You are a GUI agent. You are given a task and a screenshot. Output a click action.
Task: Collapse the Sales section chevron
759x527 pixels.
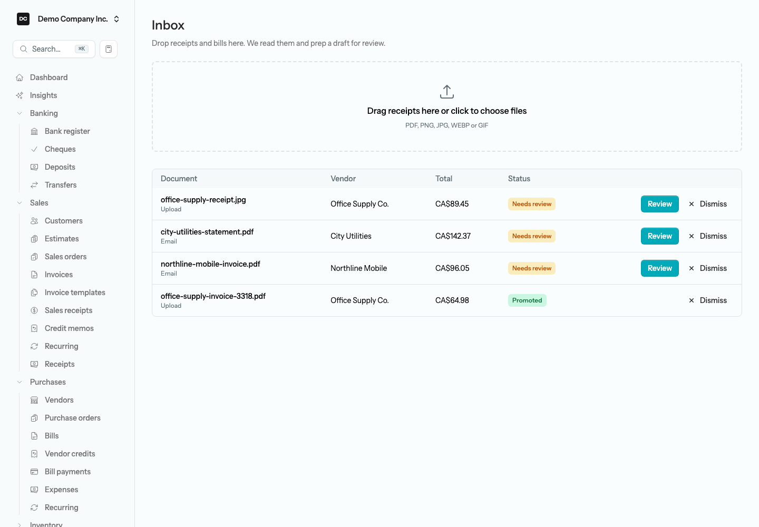(20, 203)
